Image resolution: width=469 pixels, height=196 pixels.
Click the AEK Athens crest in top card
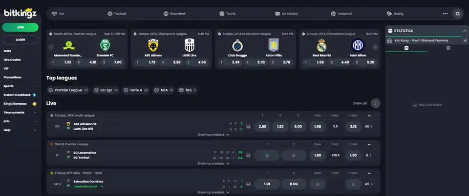click(153, 45)
